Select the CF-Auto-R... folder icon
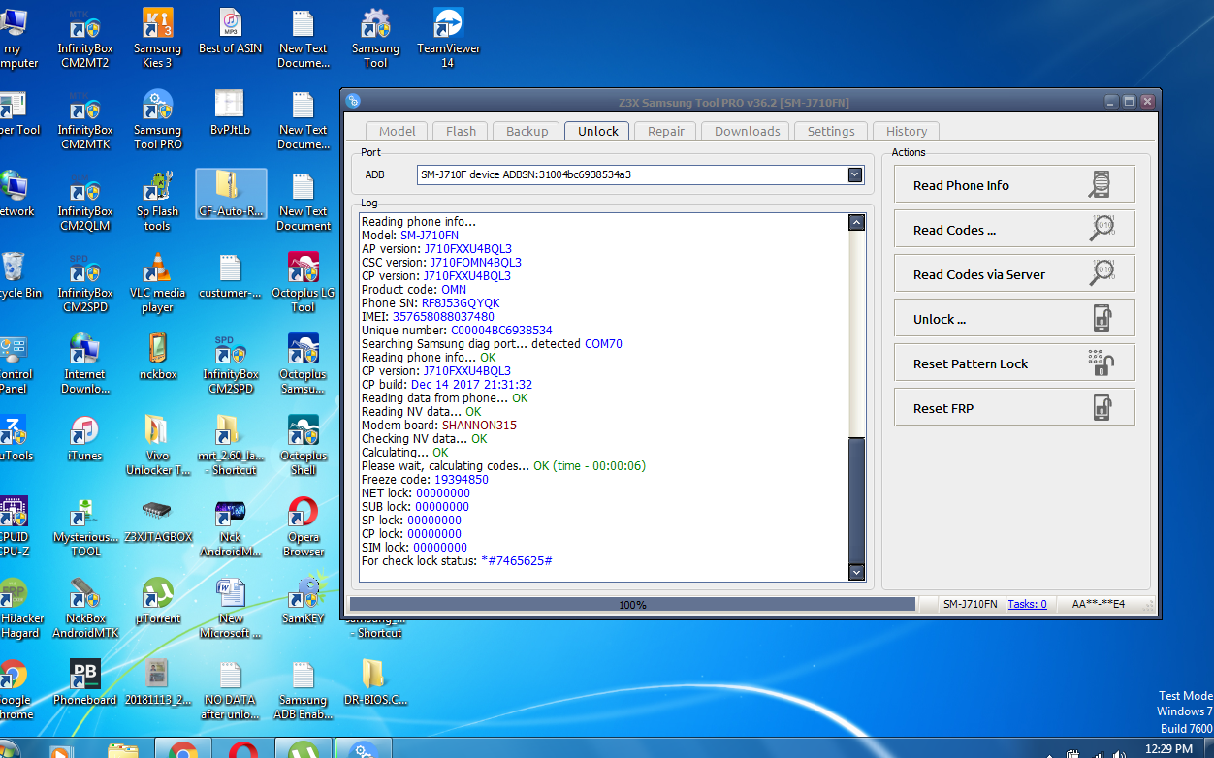The image size is (1214, 758). 231,195
